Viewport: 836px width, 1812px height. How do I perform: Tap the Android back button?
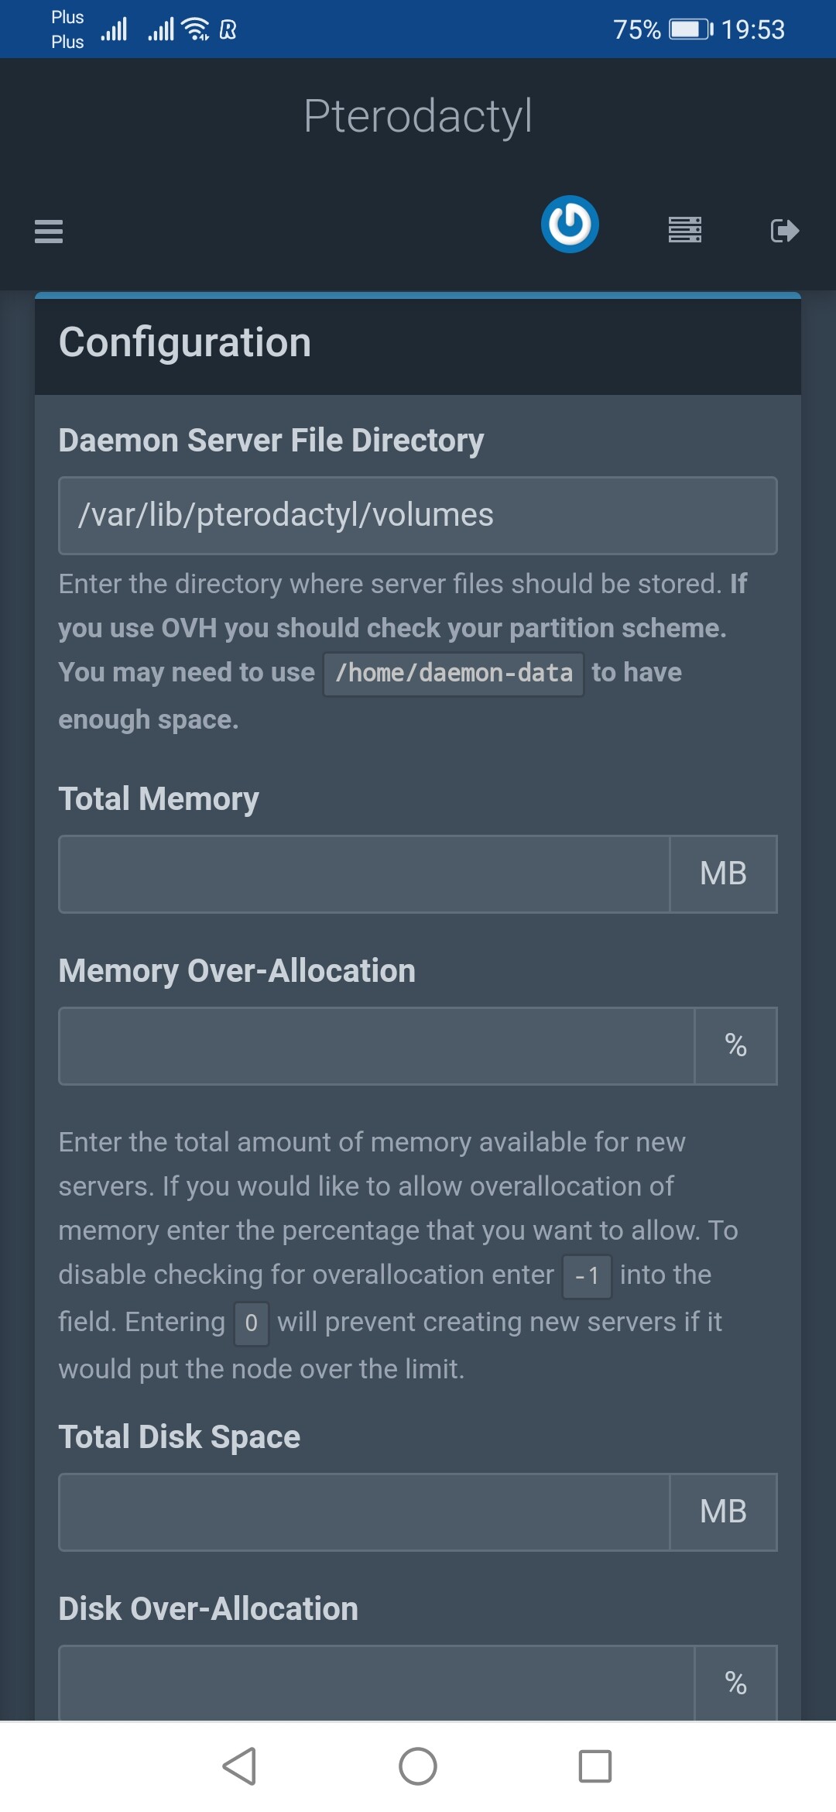[239, 1766]
